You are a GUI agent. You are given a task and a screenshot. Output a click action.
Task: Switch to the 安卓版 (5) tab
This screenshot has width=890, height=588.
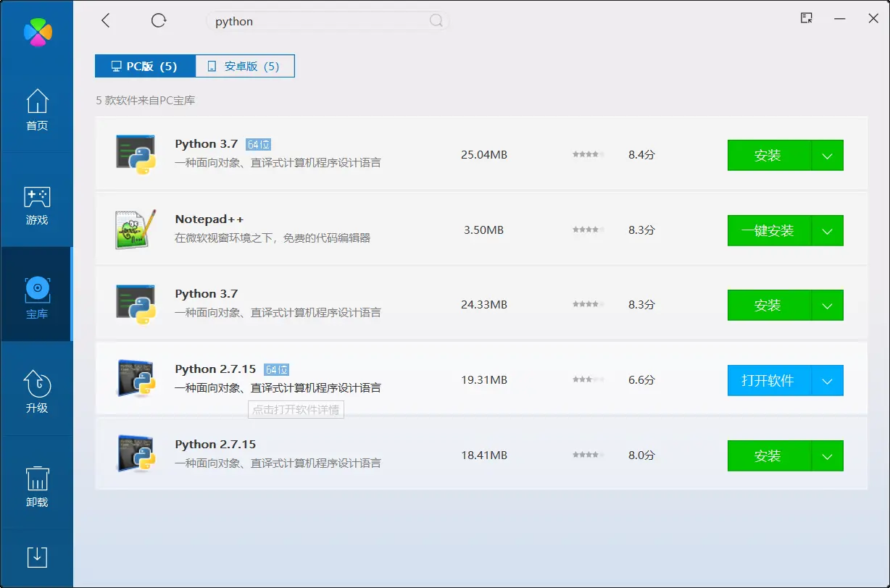pyautogui.click(x=245, y=66)
